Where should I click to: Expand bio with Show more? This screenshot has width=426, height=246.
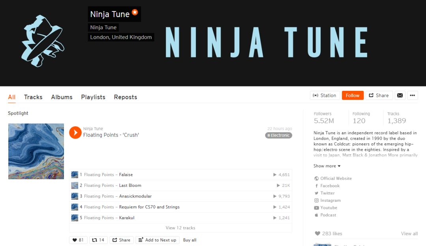point(327,166)
